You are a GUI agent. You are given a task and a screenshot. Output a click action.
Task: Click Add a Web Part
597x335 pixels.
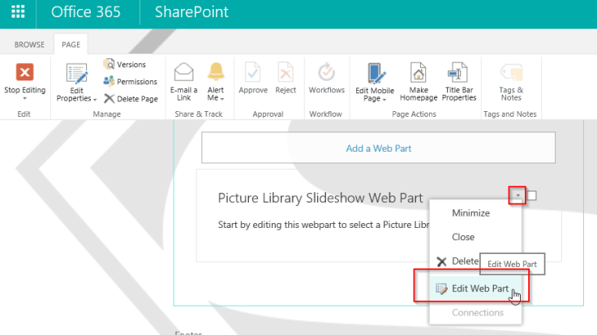378,148
